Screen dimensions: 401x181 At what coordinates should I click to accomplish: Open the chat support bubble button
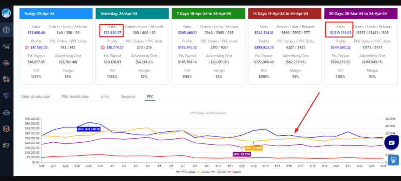(391, 143)
